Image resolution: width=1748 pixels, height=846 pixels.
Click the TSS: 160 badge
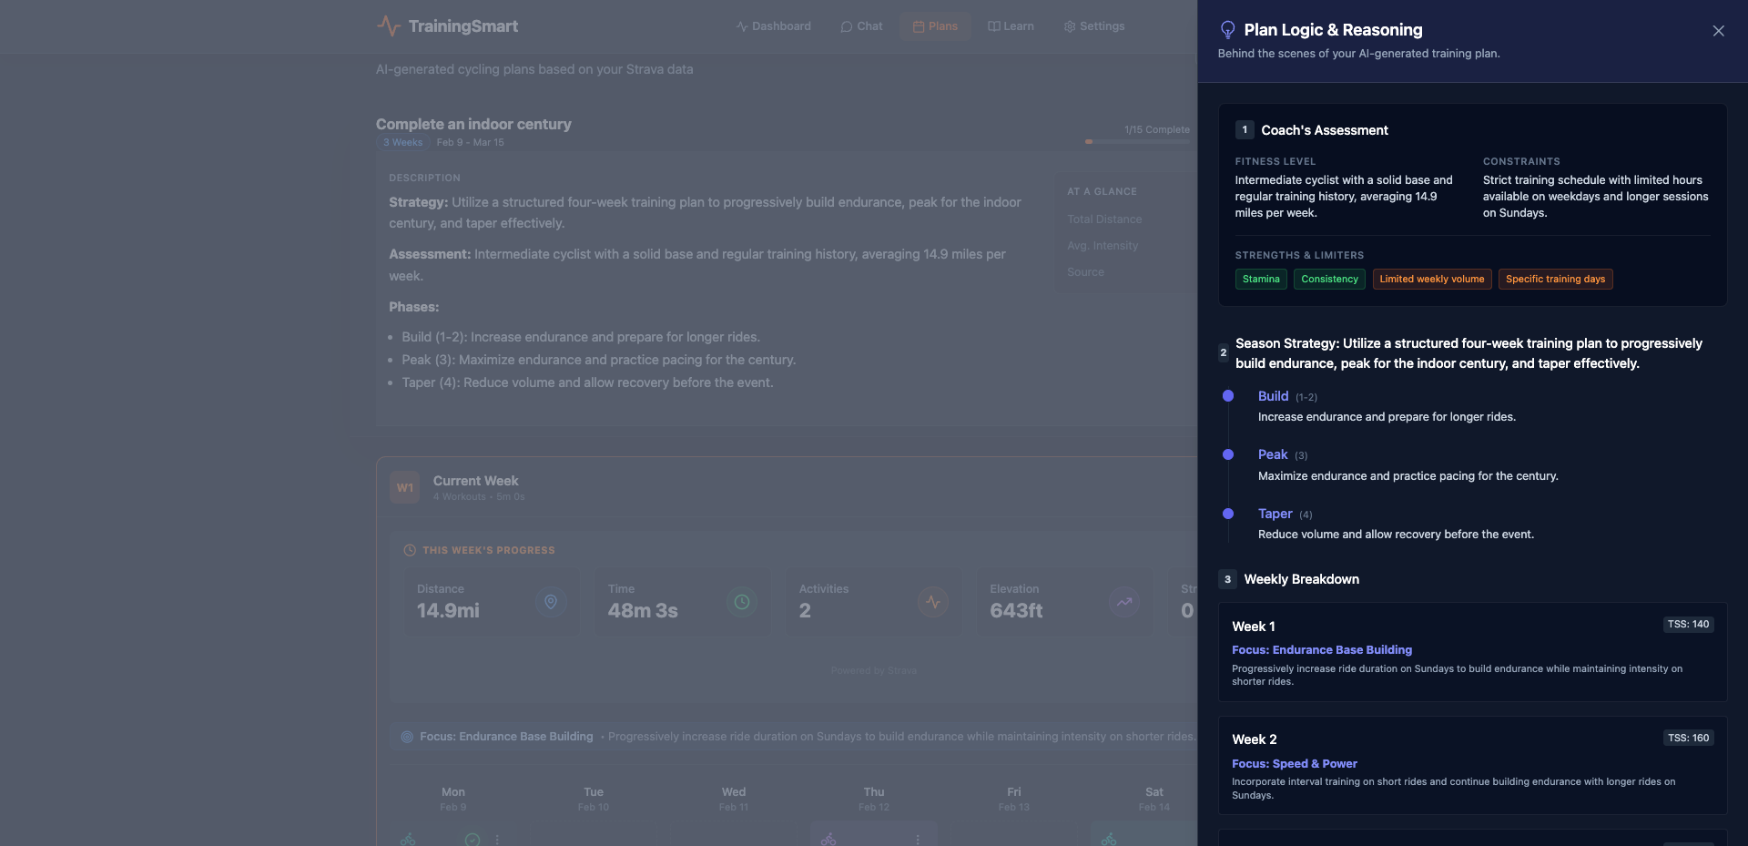[x=1689, y=738]
